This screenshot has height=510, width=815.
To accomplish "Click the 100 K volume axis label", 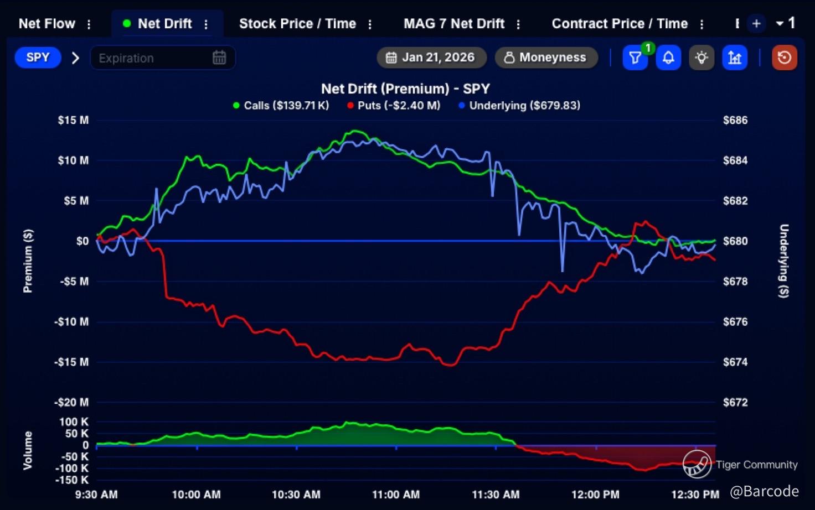I will (x=74, y=421).
